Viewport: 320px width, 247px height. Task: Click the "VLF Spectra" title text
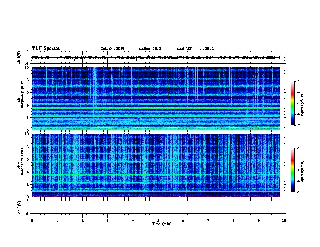[46, 48]
